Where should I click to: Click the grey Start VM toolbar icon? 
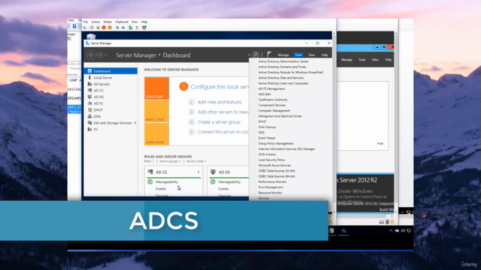click(92, 28)
